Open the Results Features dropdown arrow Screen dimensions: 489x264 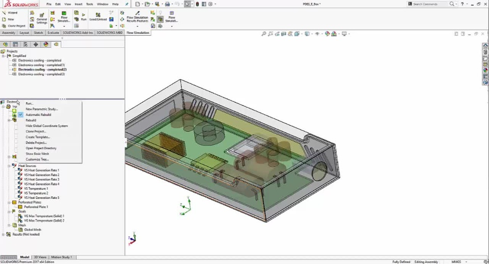point(137,26)
